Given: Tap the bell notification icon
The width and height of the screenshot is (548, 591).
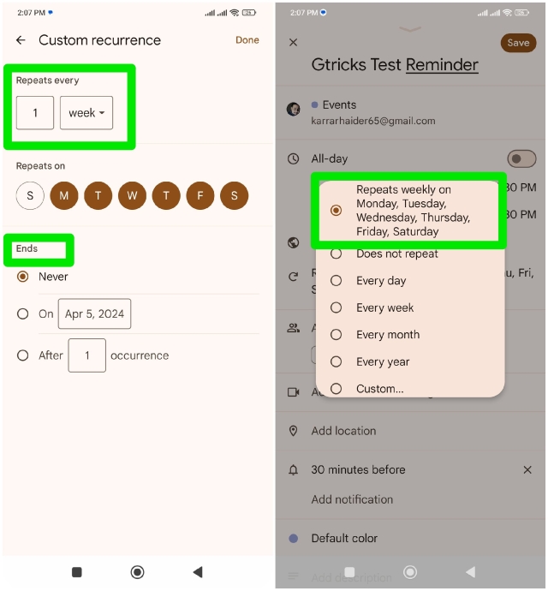Looking at the screenshot, I should 294,470.
